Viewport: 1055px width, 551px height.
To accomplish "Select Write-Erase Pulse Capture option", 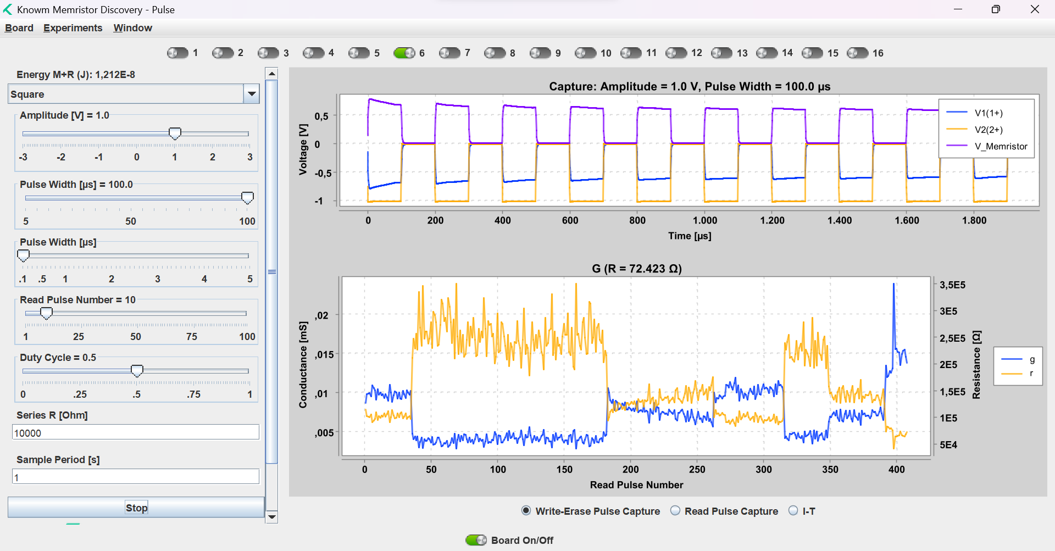I will point(526,511).
